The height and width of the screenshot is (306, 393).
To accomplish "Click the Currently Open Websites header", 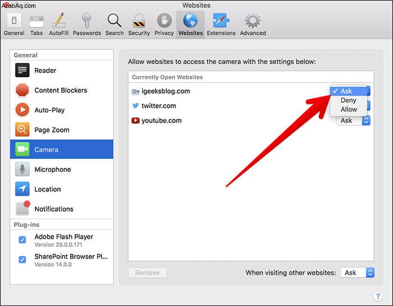I will tap(167, 77).
